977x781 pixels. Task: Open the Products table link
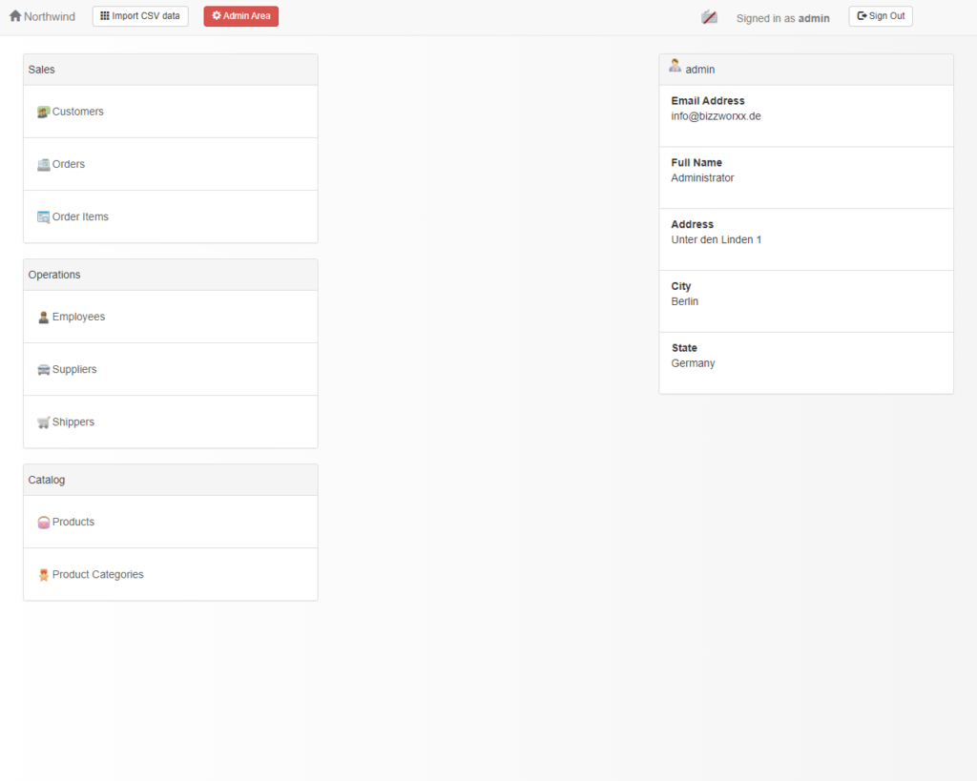click(x=73, y=522)
